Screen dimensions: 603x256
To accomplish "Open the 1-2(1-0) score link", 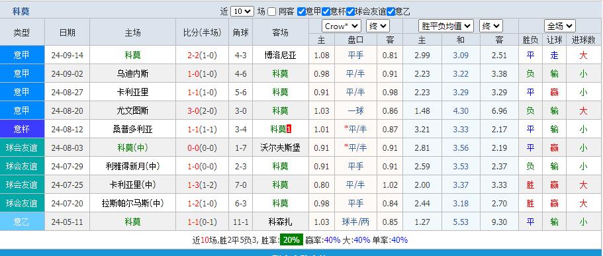I will pyautogui.click(x=203, y=203).
